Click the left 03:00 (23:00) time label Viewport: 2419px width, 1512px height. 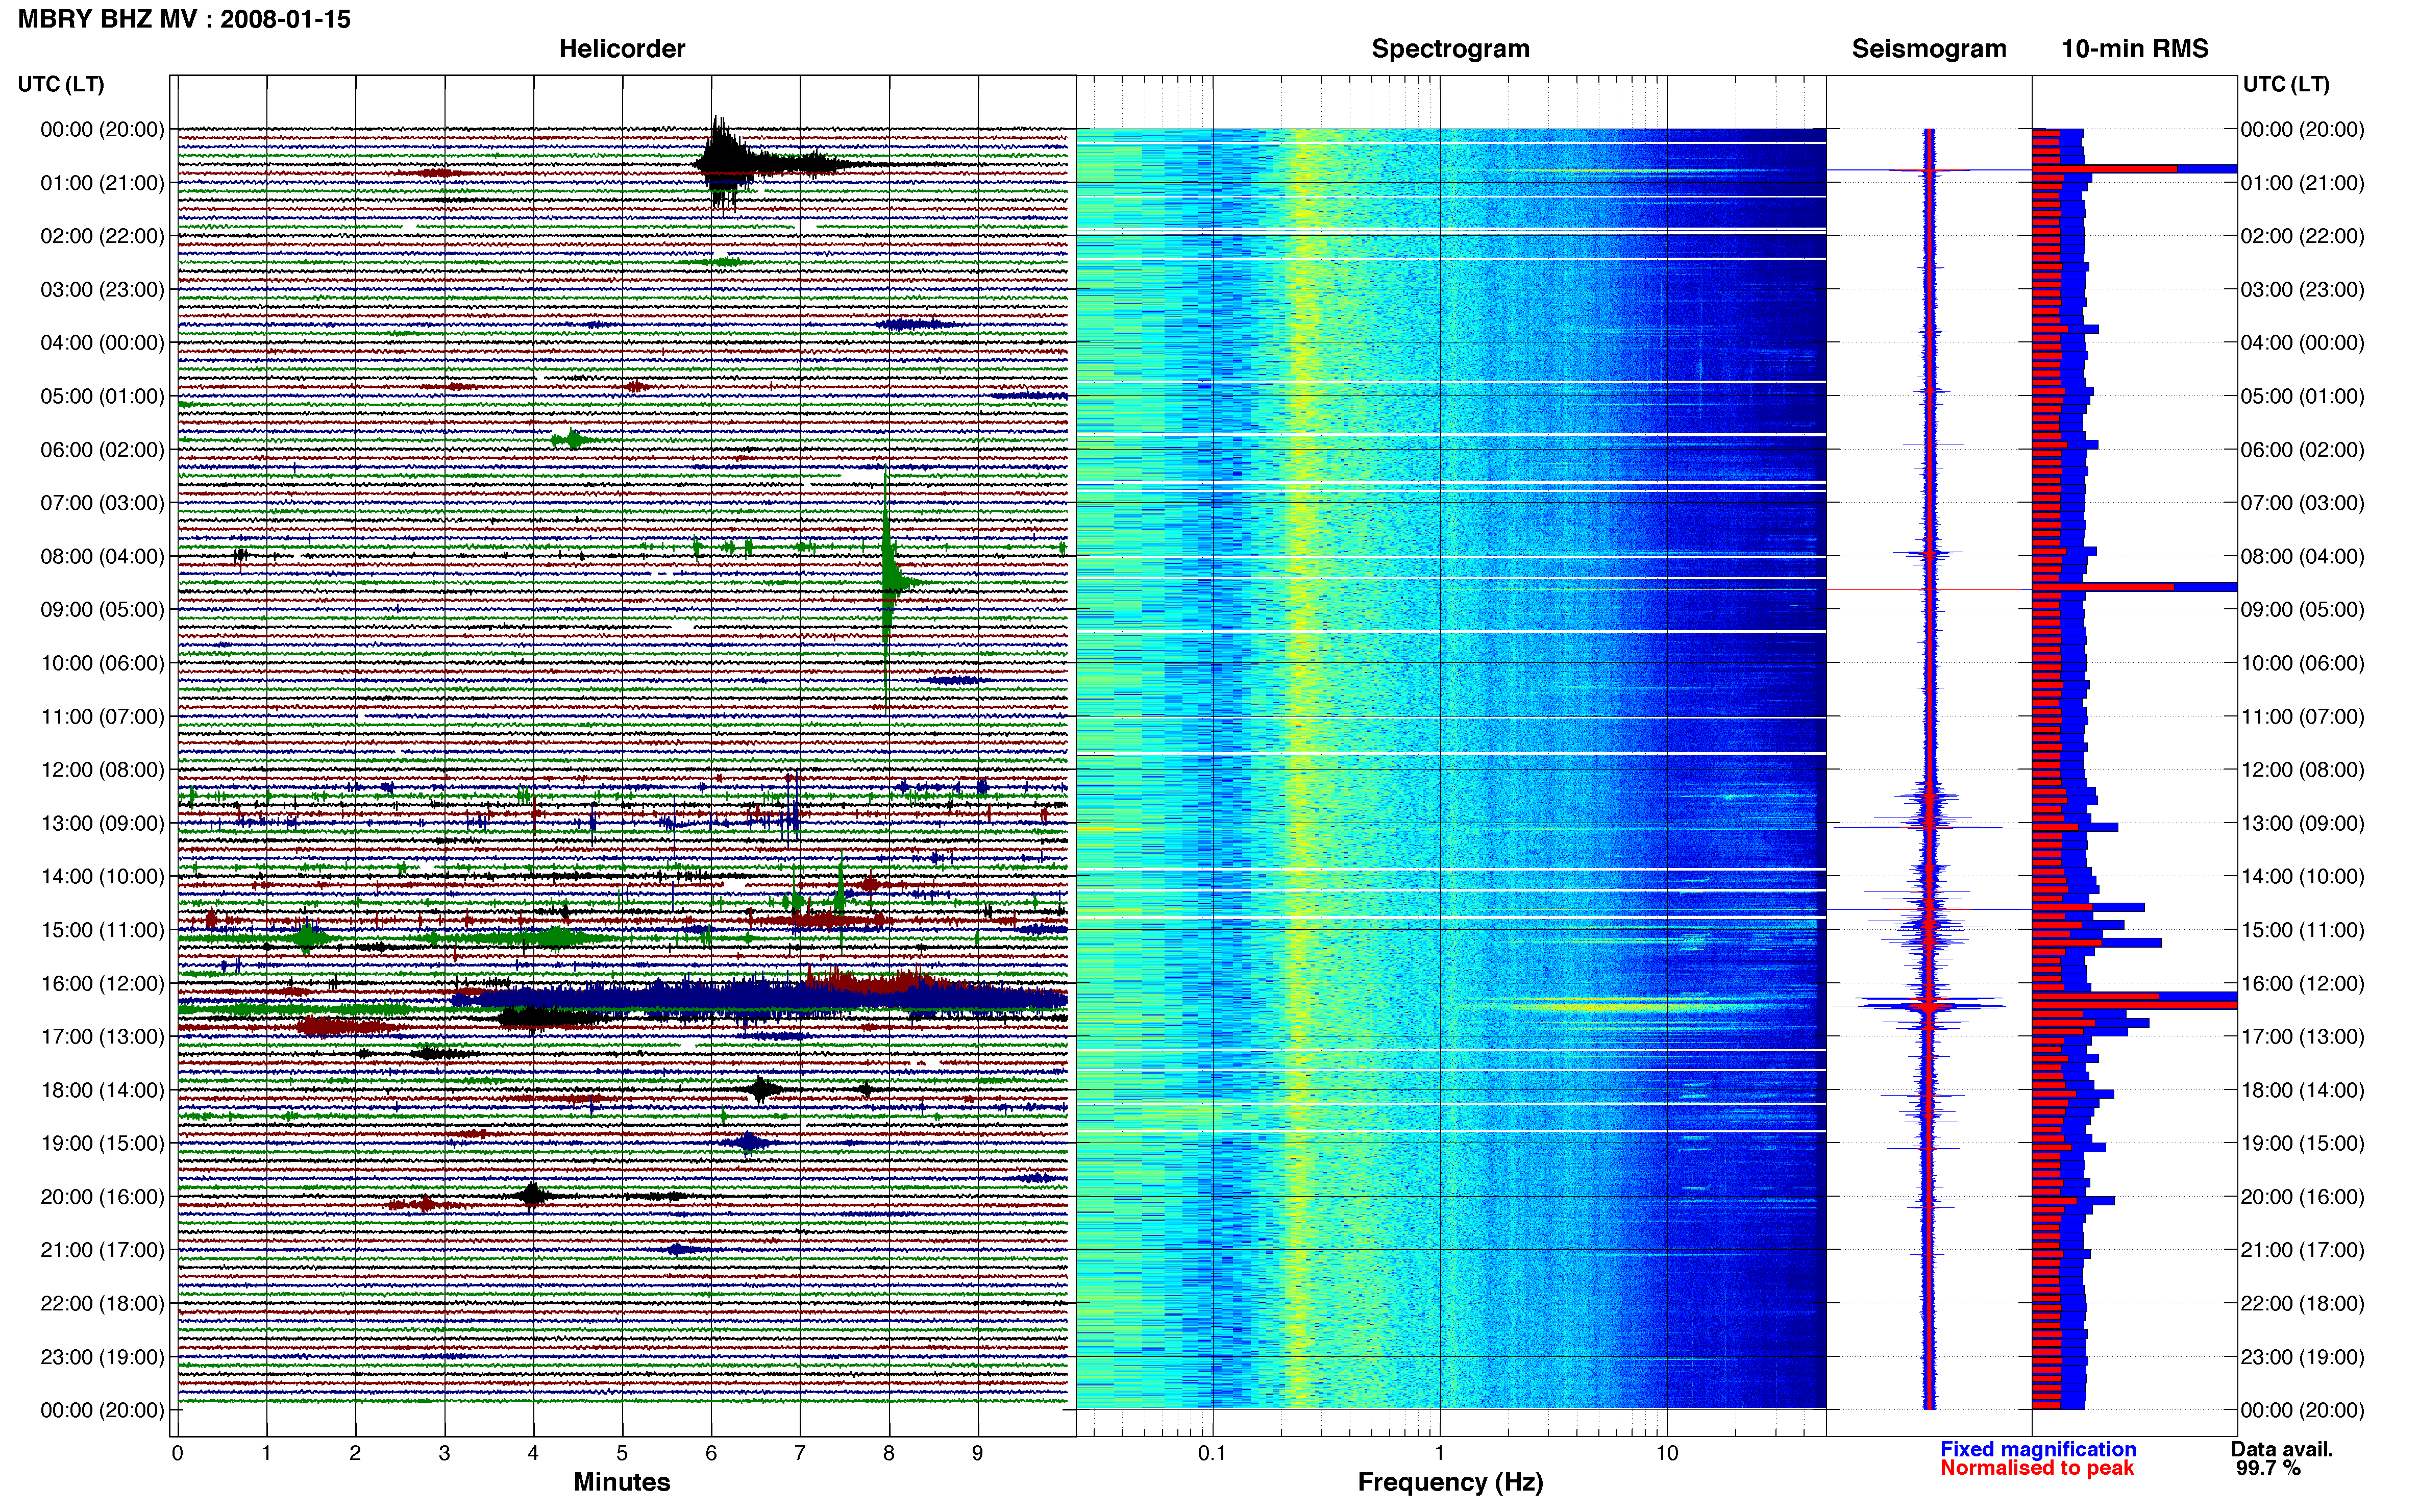click(x=102, y=290)
